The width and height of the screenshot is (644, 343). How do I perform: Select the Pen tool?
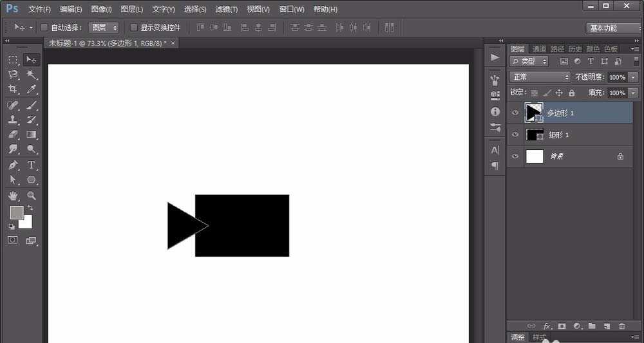13,165
